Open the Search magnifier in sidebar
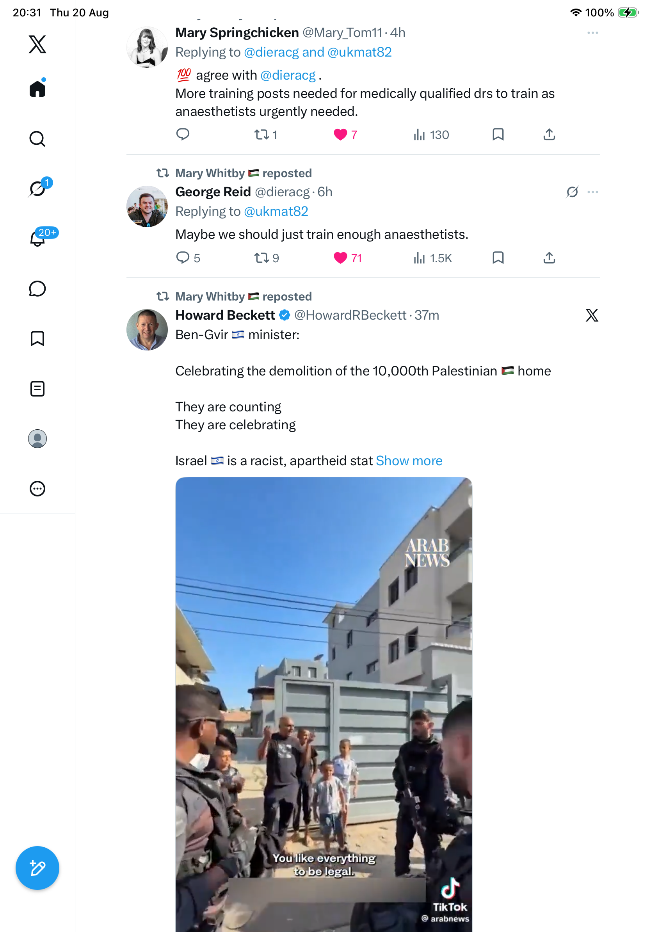This screenshot has width=651, height=932. (x=37, y=139)
